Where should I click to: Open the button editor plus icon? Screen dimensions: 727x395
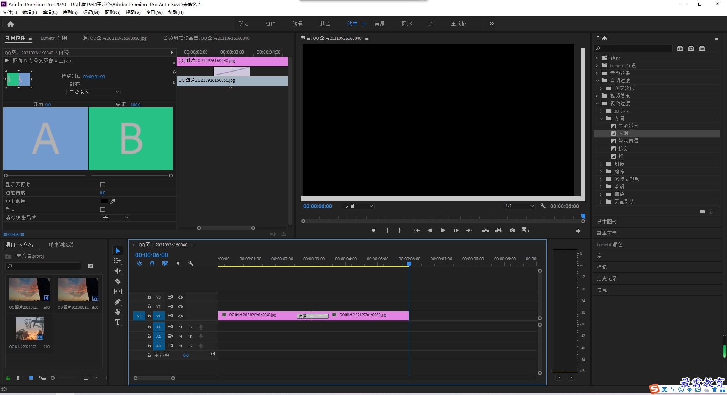coord(578,231)
